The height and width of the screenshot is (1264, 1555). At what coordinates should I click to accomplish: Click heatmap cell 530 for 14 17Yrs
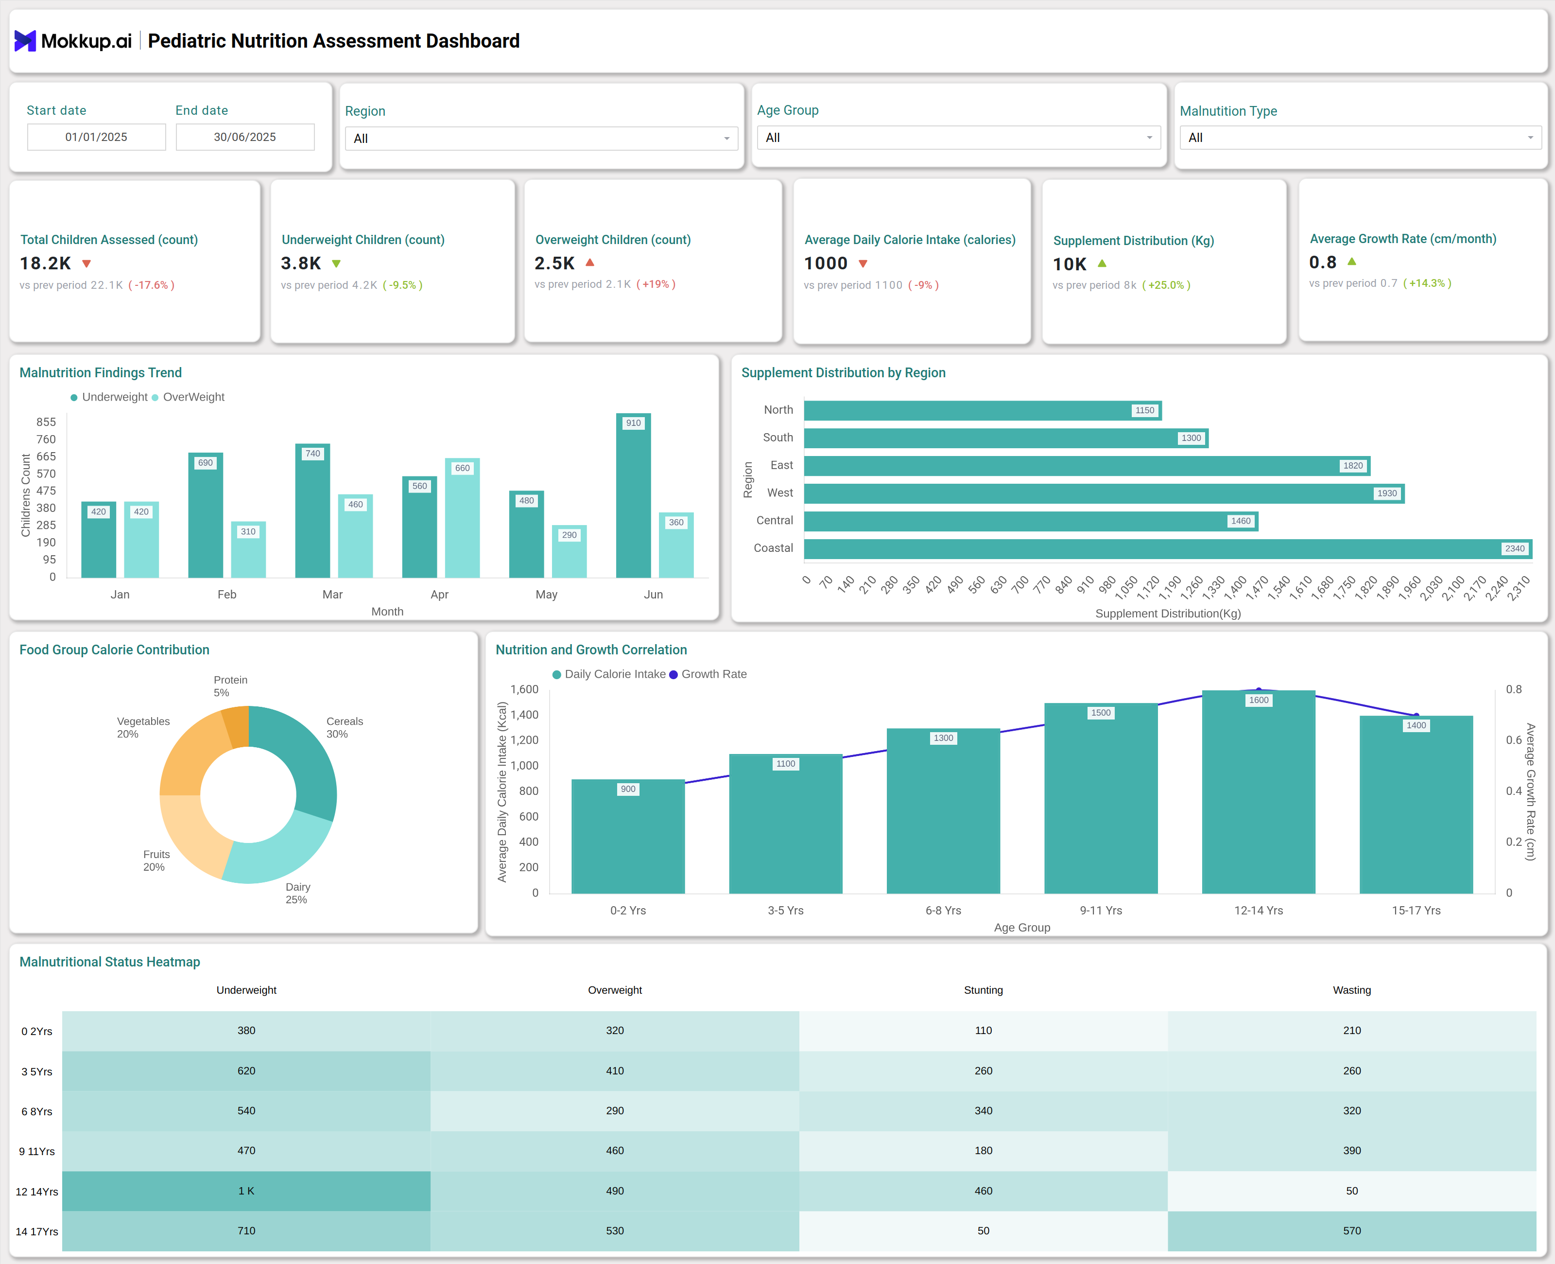click(x=615, y=1231)
